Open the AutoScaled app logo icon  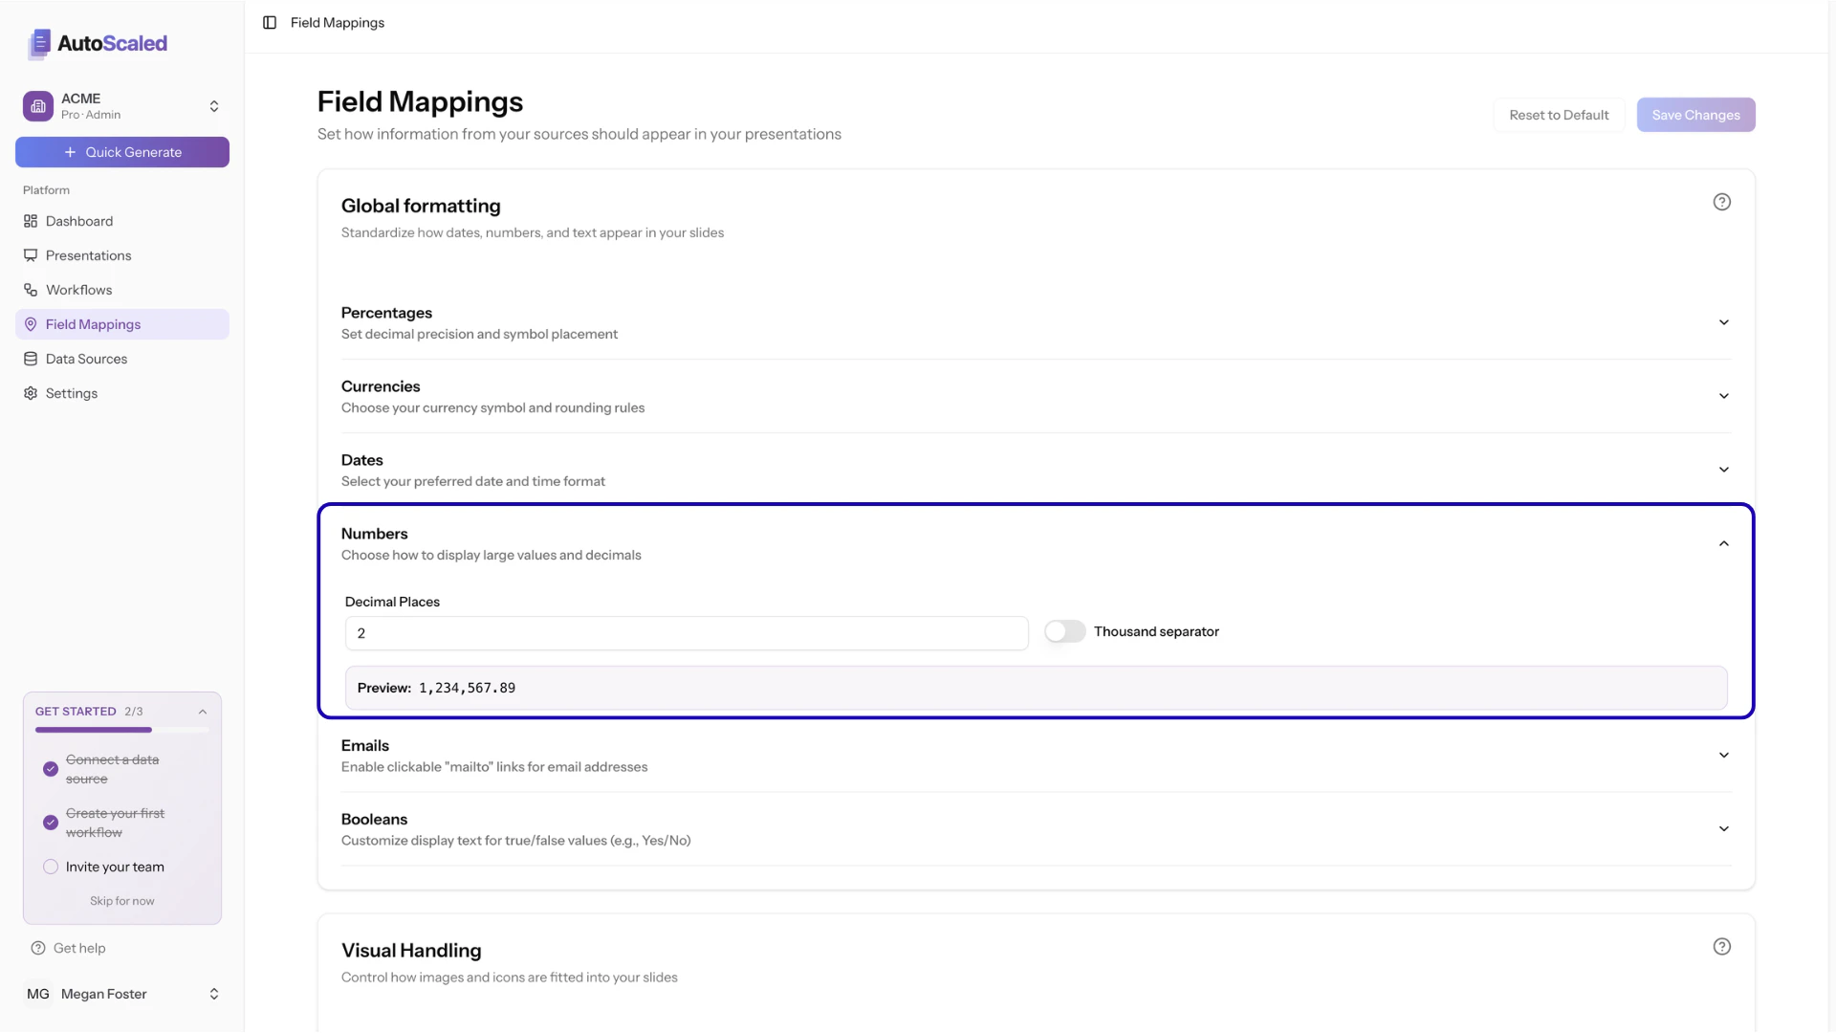click(x=38, y=44)
